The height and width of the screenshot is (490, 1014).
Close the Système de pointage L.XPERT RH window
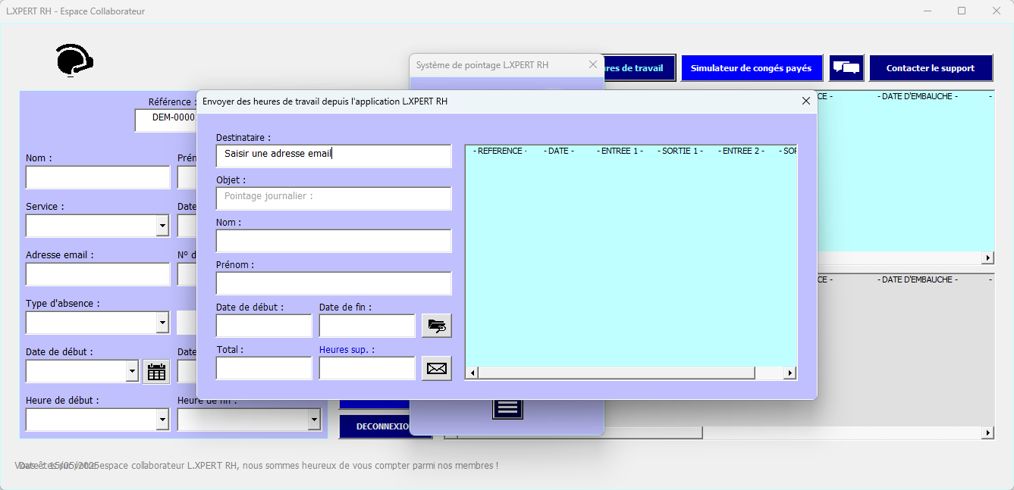point(593,65)
